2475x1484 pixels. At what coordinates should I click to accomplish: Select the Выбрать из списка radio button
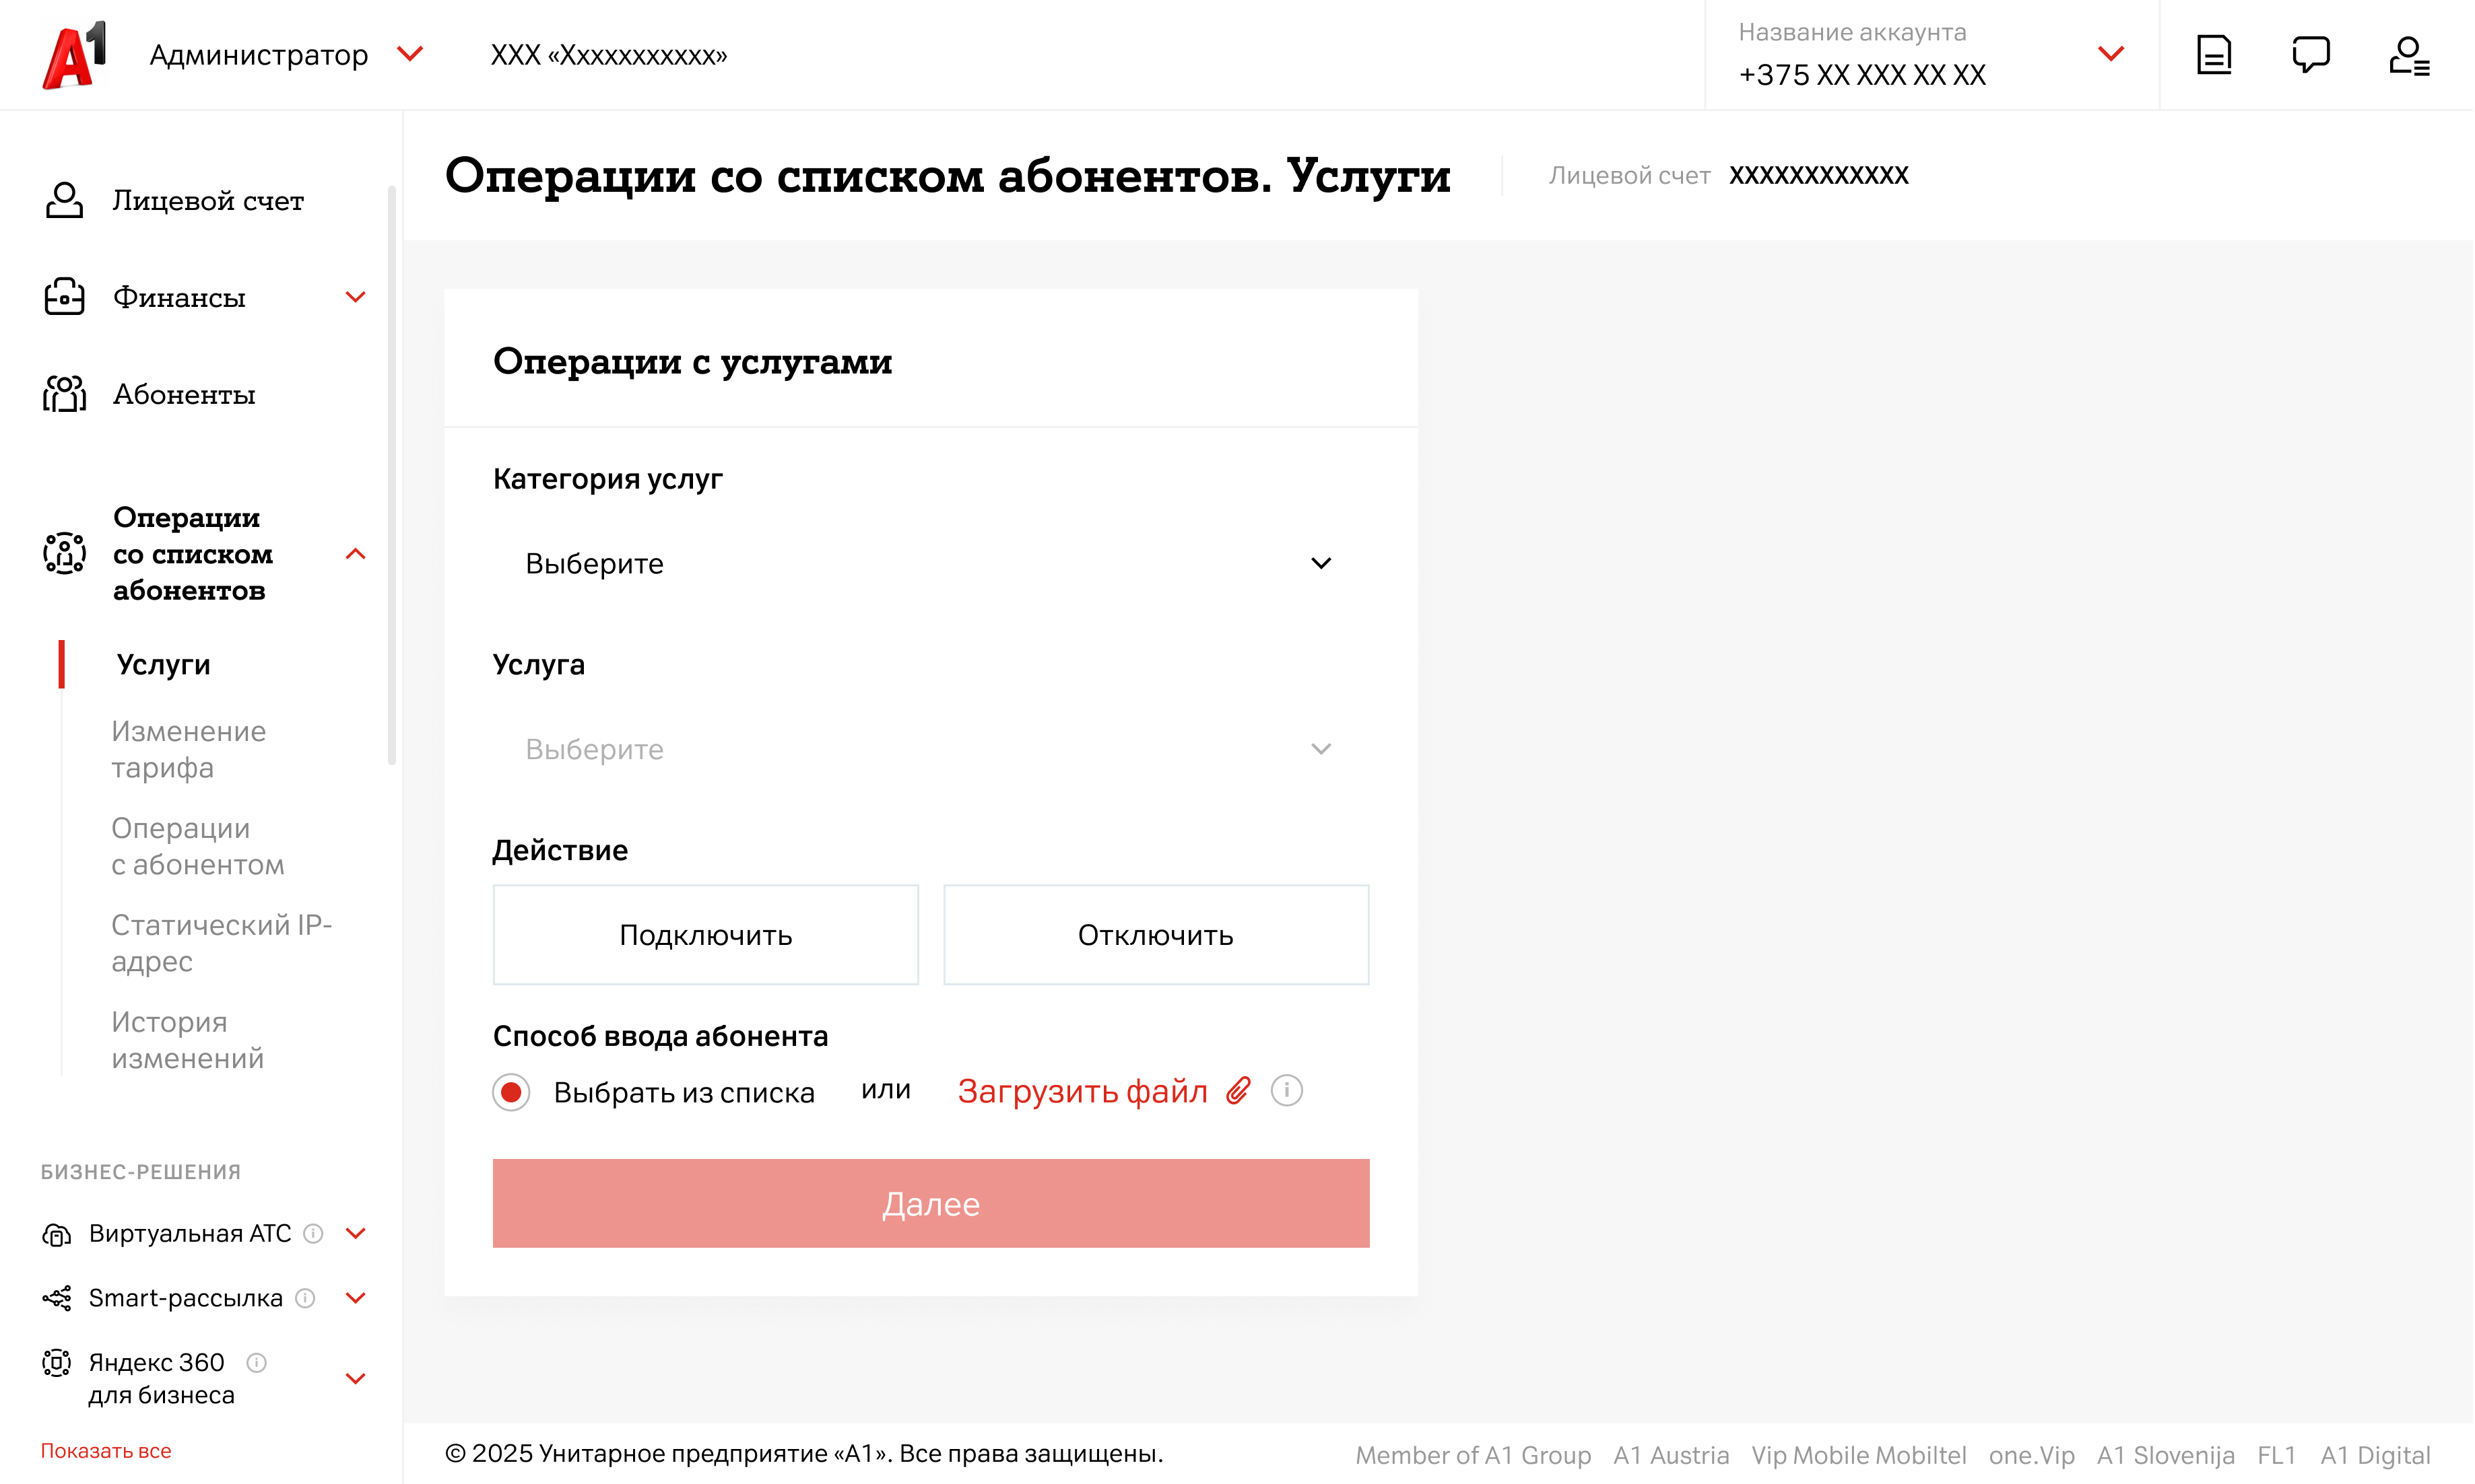point(511,1093)
